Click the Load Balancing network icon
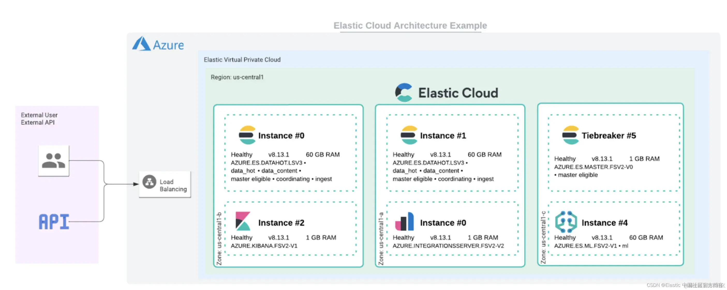The image size is (727, 290). (149, 182)
